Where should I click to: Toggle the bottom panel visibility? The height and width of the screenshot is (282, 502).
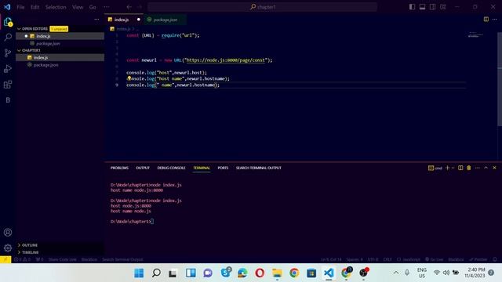422,7
